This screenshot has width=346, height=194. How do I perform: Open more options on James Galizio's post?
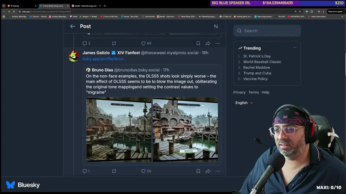point(218,171)
